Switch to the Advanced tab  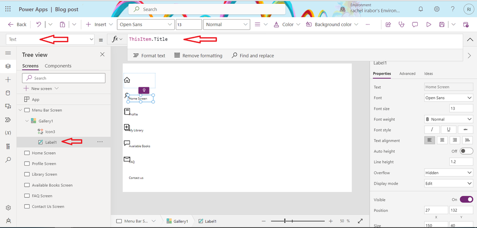407,73
